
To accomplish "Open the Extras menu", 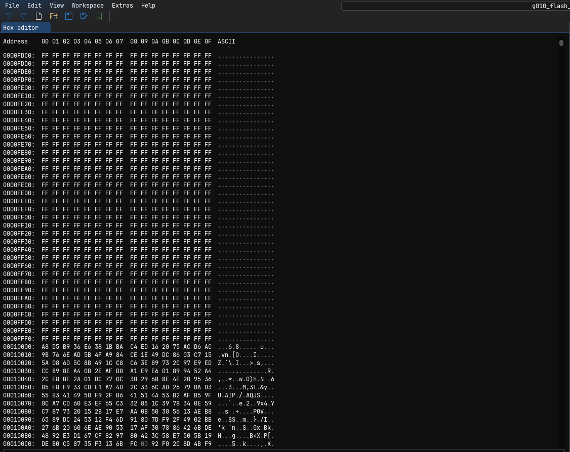I will coord(123,6).
